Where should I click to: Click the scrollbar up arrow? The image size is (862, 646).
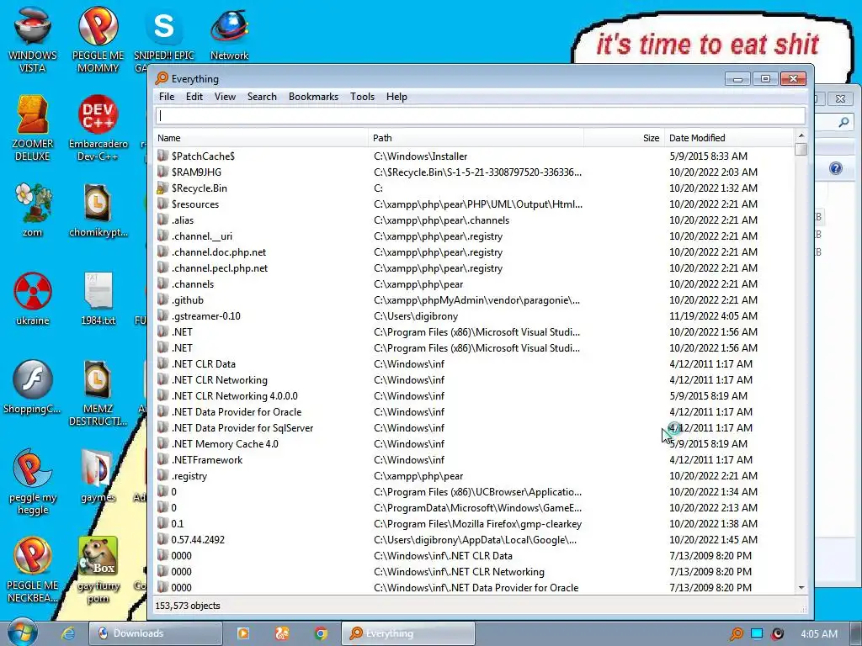pyautogui.click(x=801, y=135)
